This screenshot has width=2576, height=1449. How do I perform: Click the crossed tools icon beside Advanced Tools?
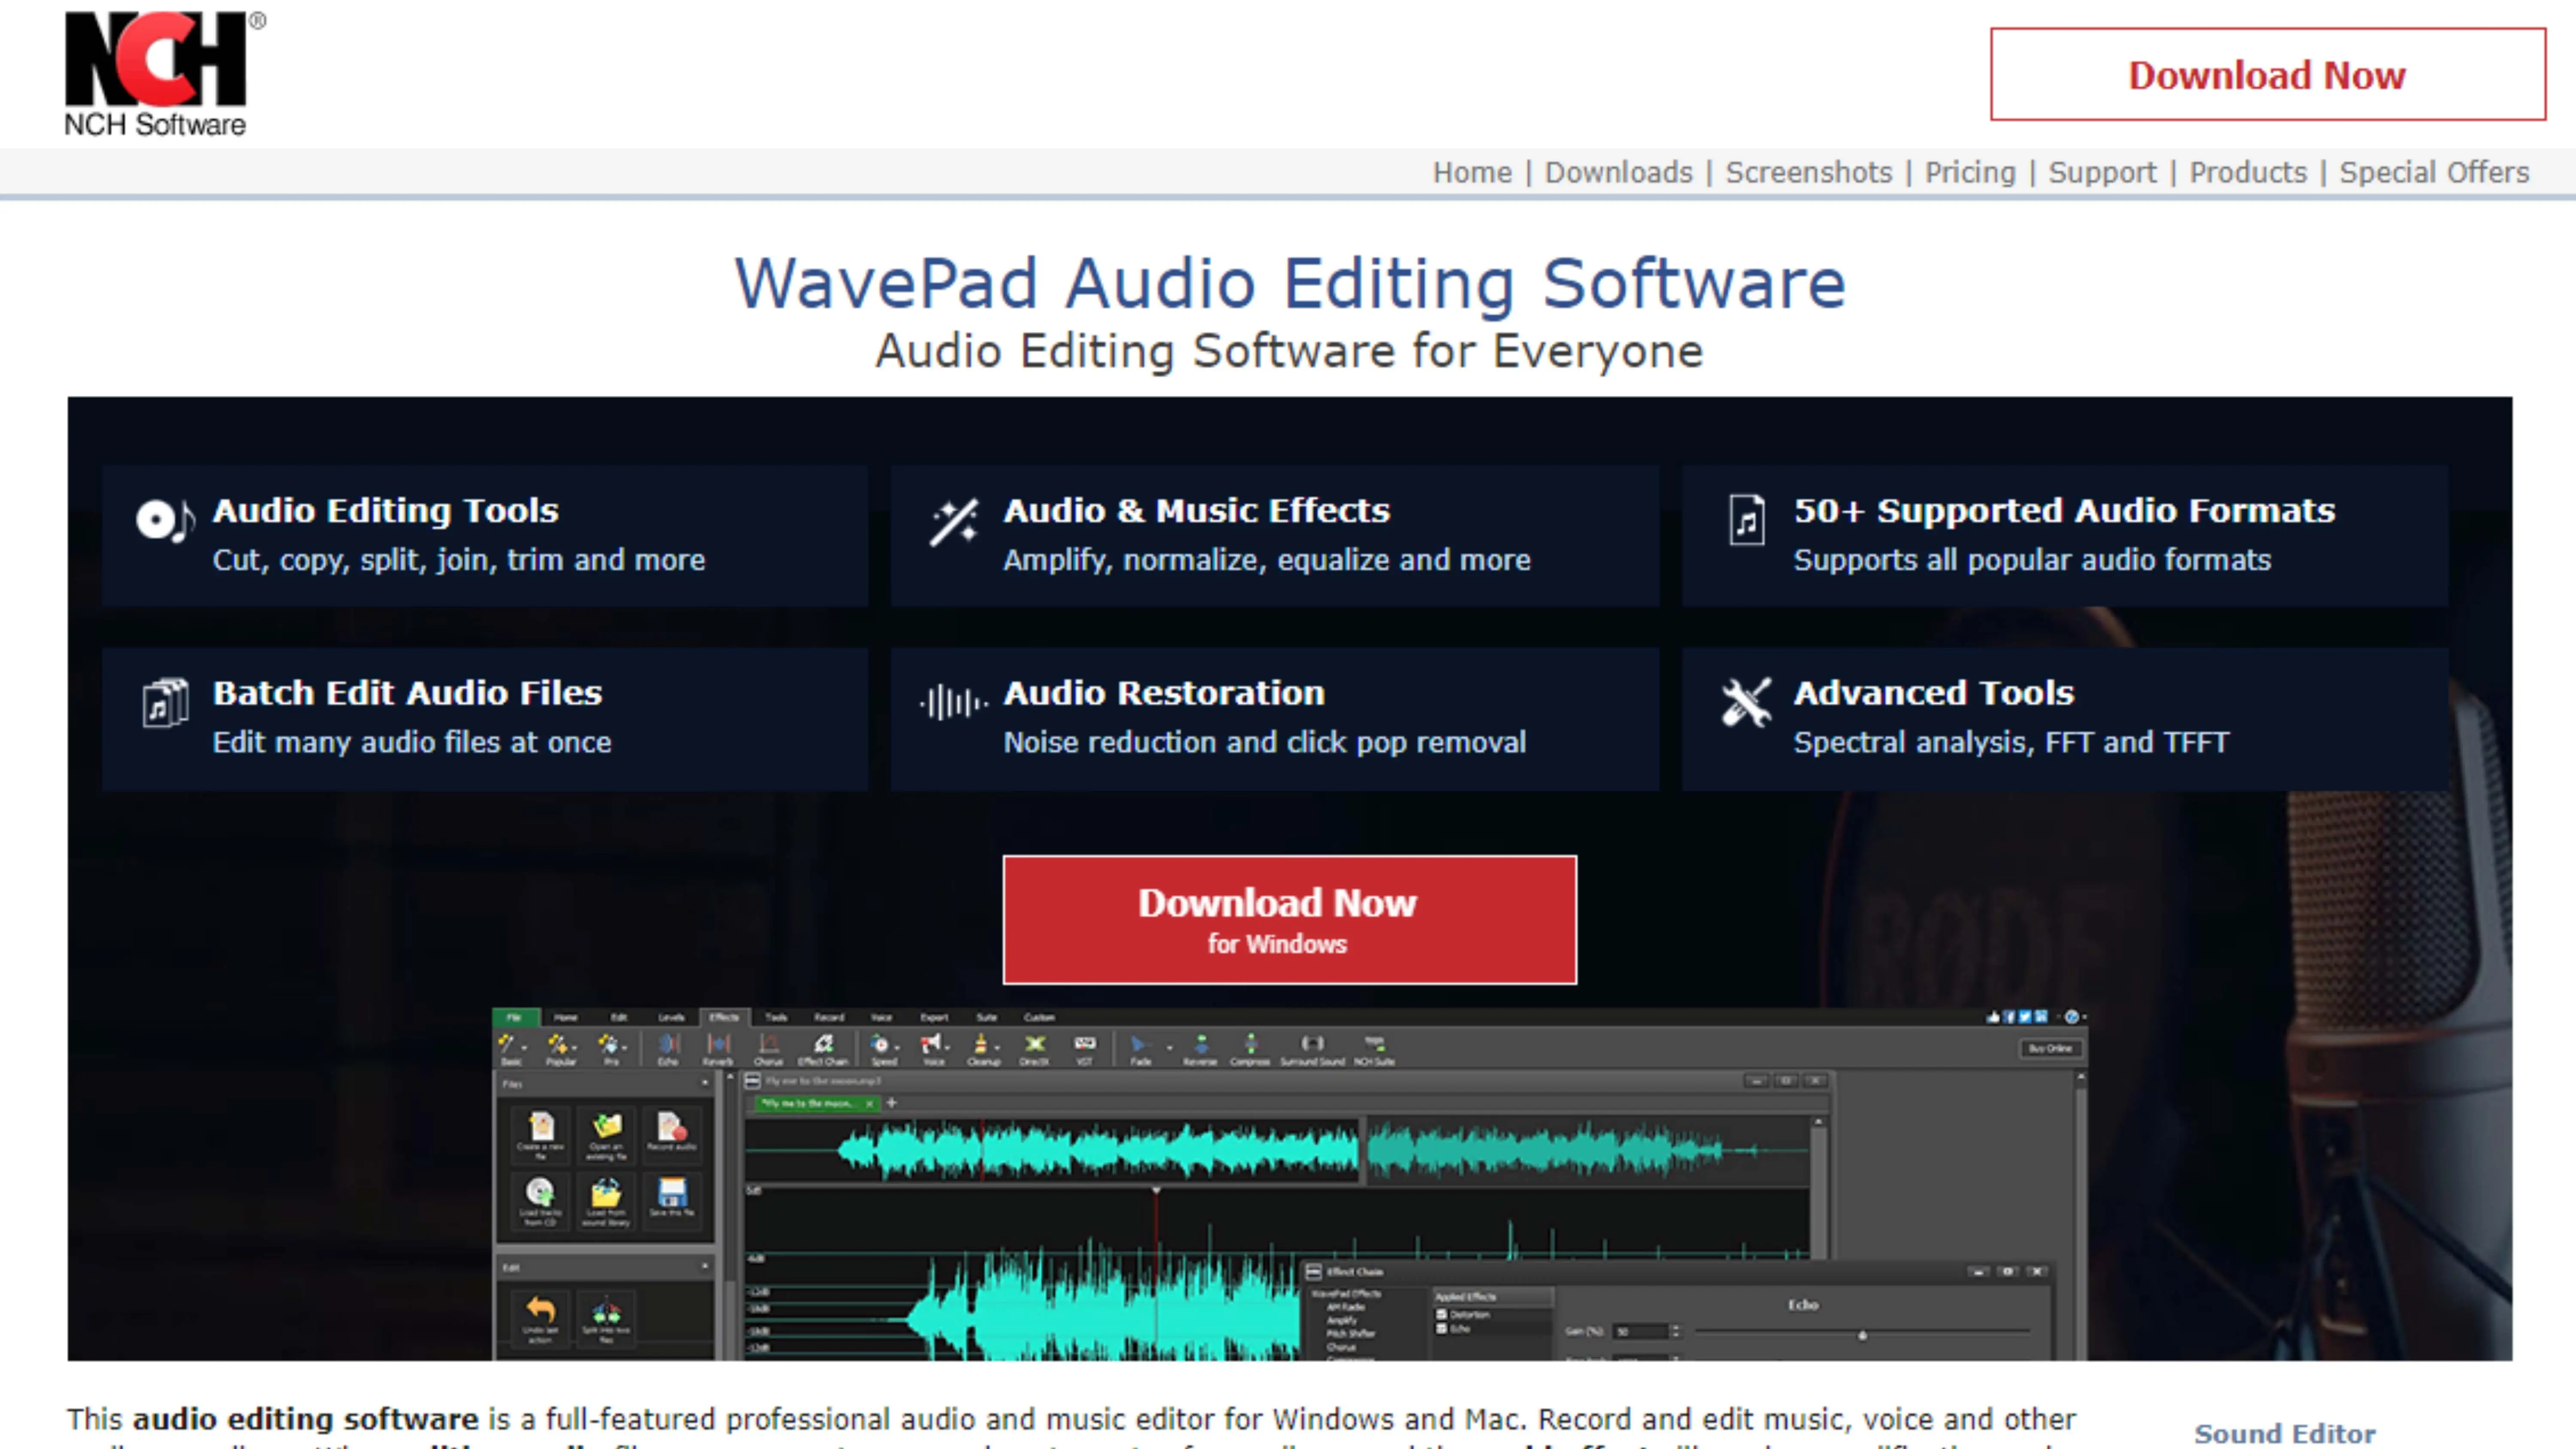[x=1746, y=702]
